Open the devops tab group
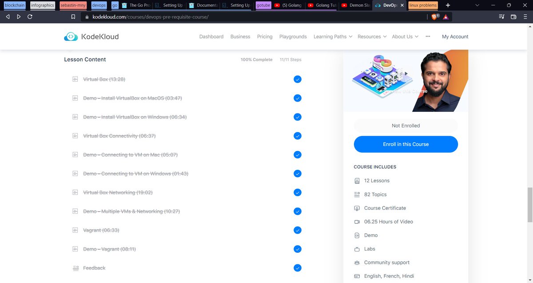533x283 pixels. 99,5
